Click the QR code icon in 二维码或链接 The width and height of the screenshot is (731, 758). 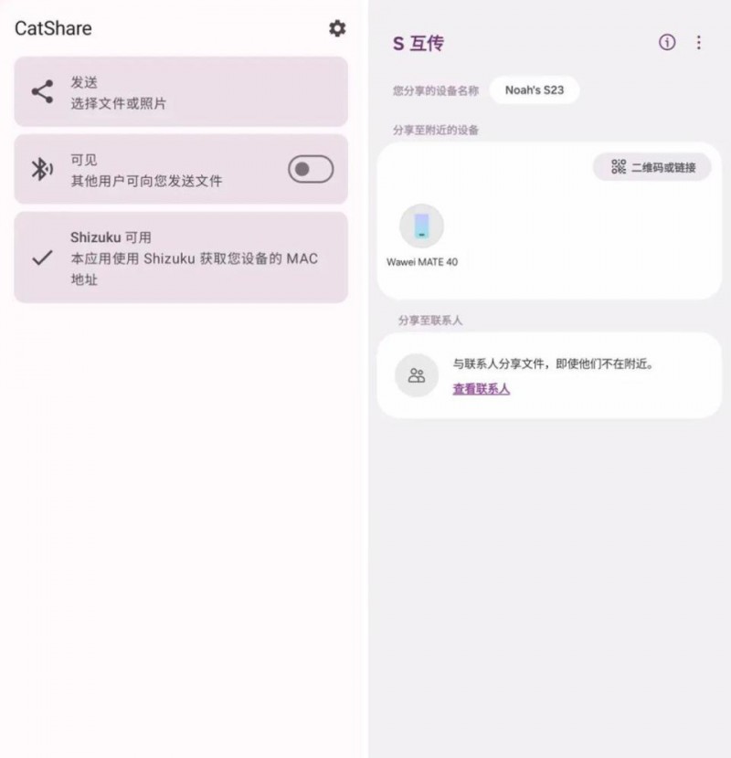click(x=619, y=167)
